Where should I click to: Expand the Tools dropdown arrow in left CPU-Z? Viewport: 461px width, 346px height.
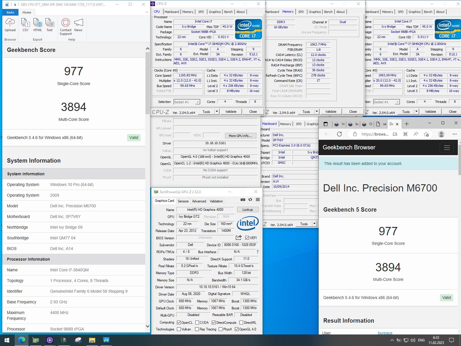(217, 112)
